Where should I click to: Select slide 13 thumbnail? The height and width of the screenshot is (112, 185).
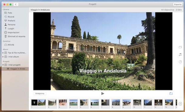tap(169, 103)
